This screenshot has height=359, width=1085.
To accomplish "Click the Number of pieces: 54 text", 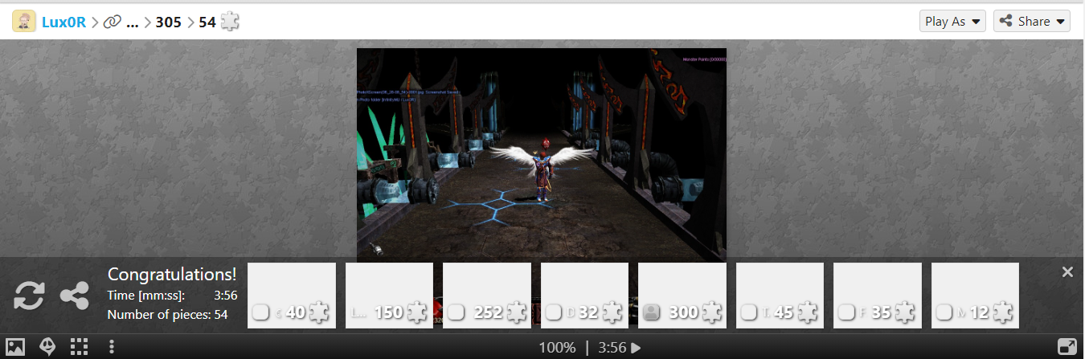I will [x=168, y=314].
